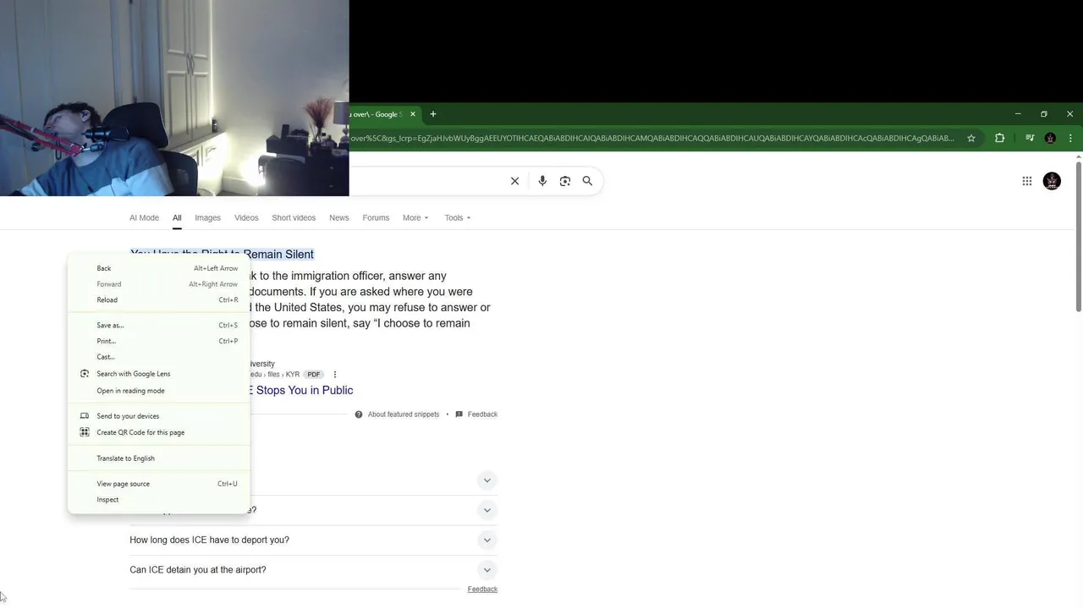Open the Google apps grid

point(1027,181)
